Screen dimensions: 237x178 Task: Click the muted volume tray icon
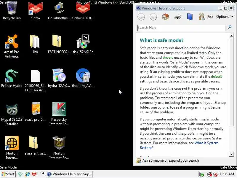215,174
